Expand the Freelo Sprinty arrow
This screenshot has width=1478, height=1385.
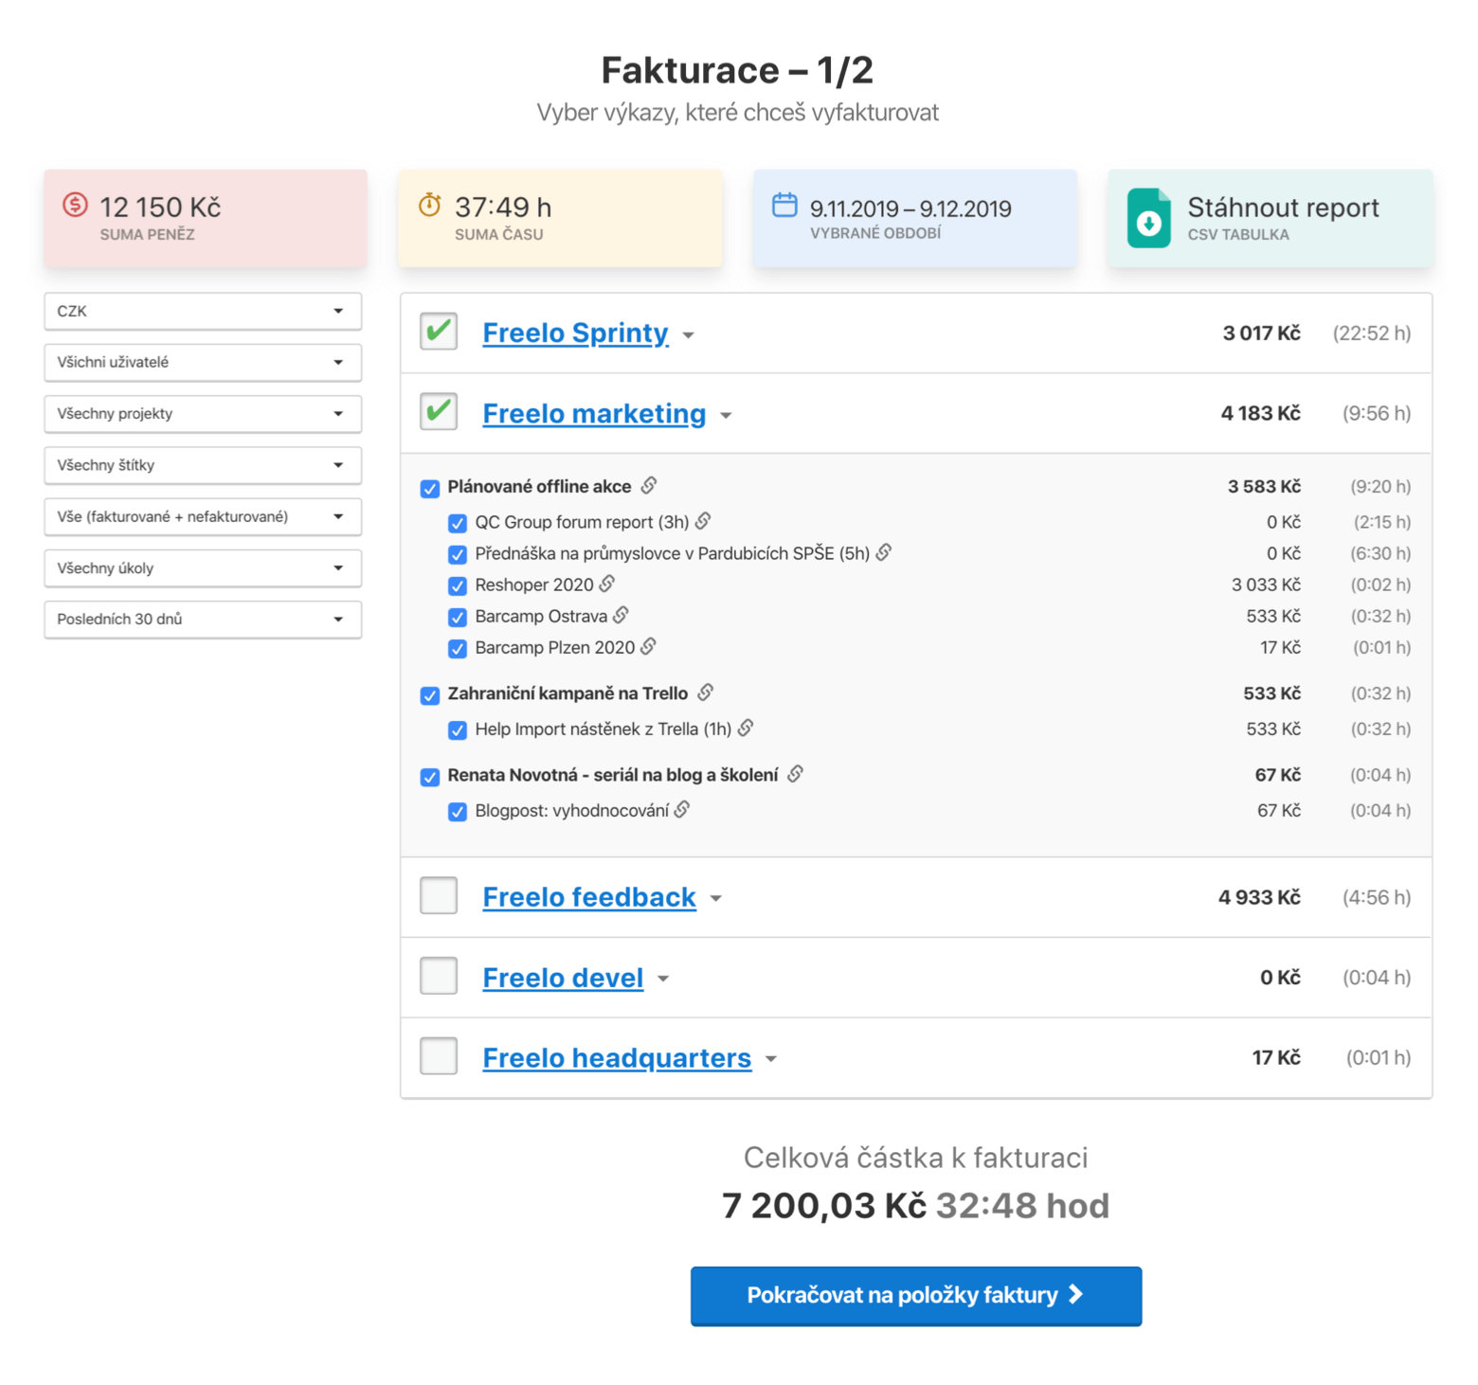tap(689, 335)
